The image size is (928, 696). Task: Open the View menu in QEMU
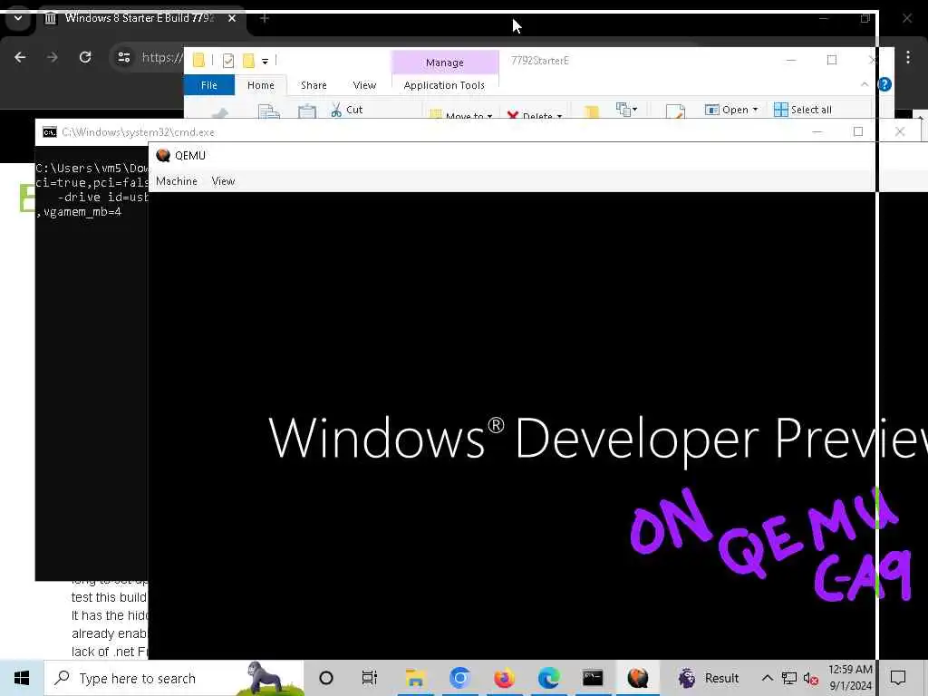(223, 181)
